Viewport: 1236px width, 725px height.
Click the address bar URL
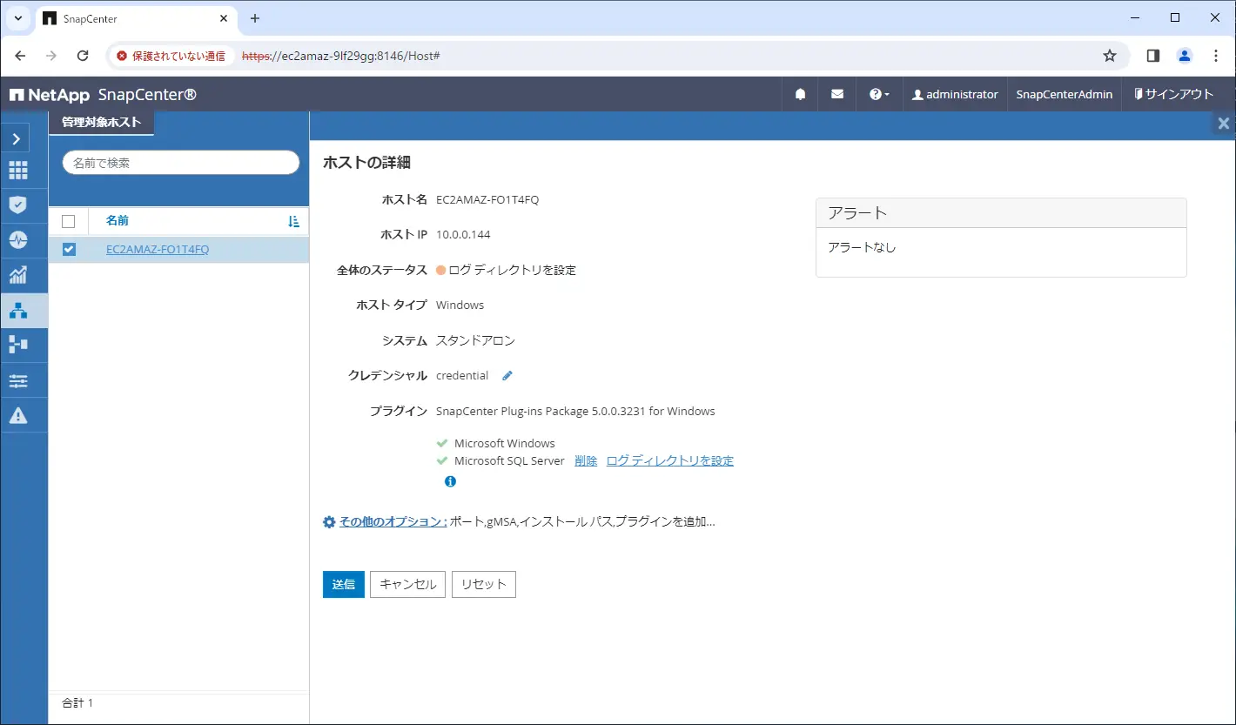click(x=340, y=56)
